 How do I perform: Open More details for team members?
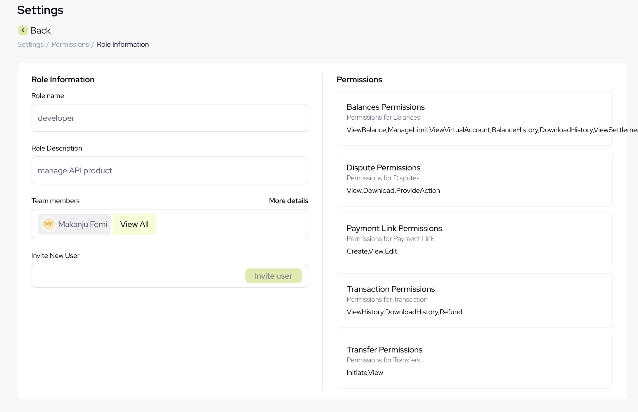point(288,201)
